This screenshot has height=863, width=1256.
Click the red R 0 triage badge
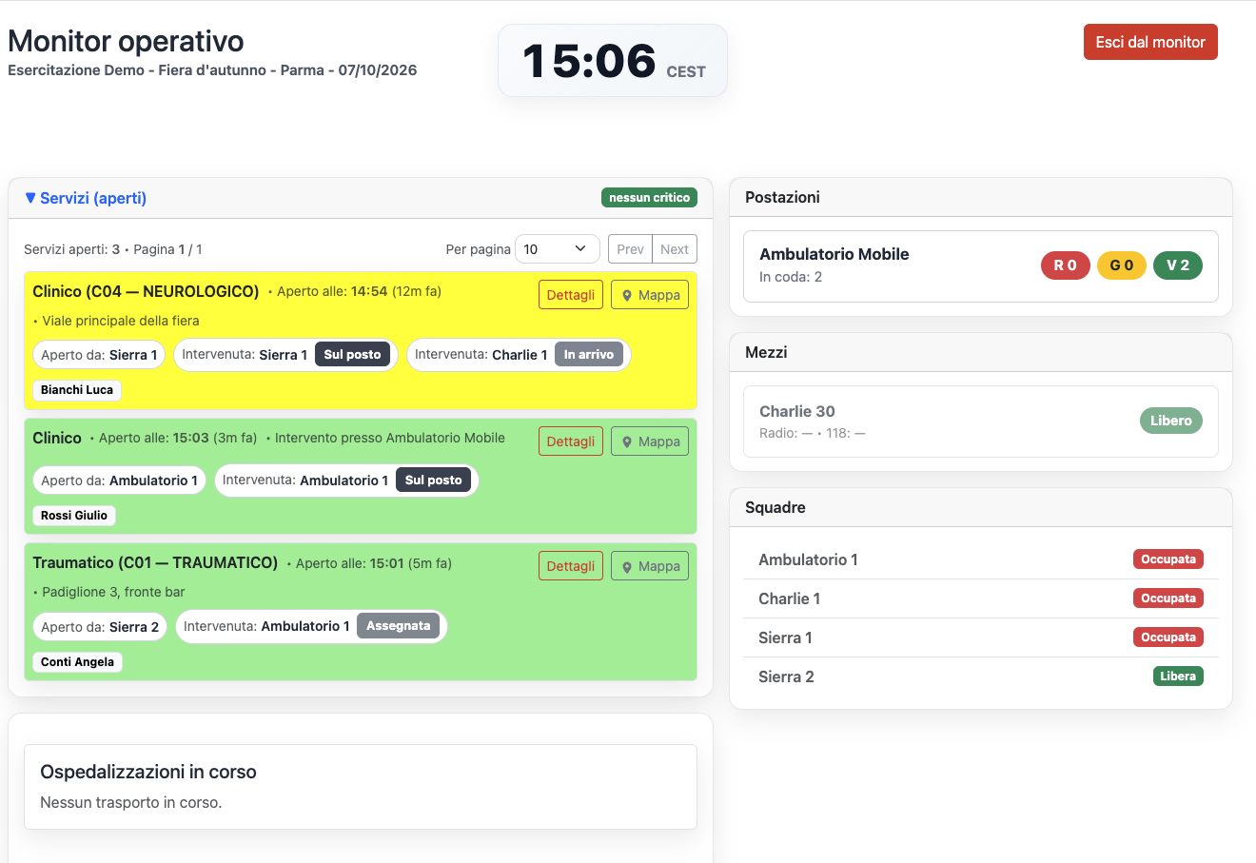pyautogui.click(x=1066, y=265)
